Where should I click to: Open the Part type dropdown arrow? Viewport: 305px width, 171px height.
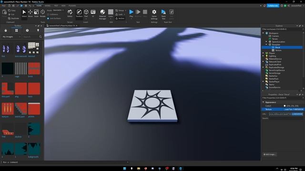[86, 19]
